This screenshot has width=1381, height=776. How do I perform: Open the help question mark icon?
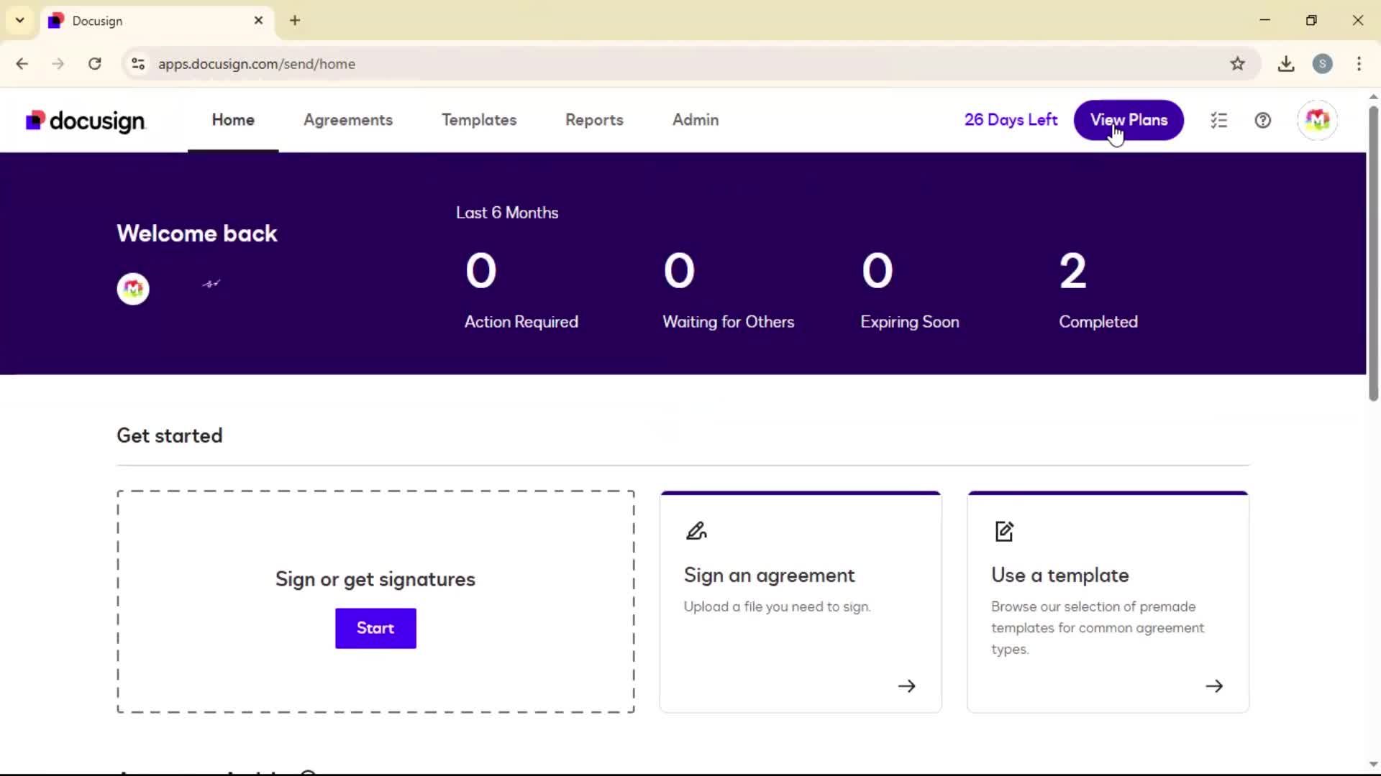pos(1262,121)
